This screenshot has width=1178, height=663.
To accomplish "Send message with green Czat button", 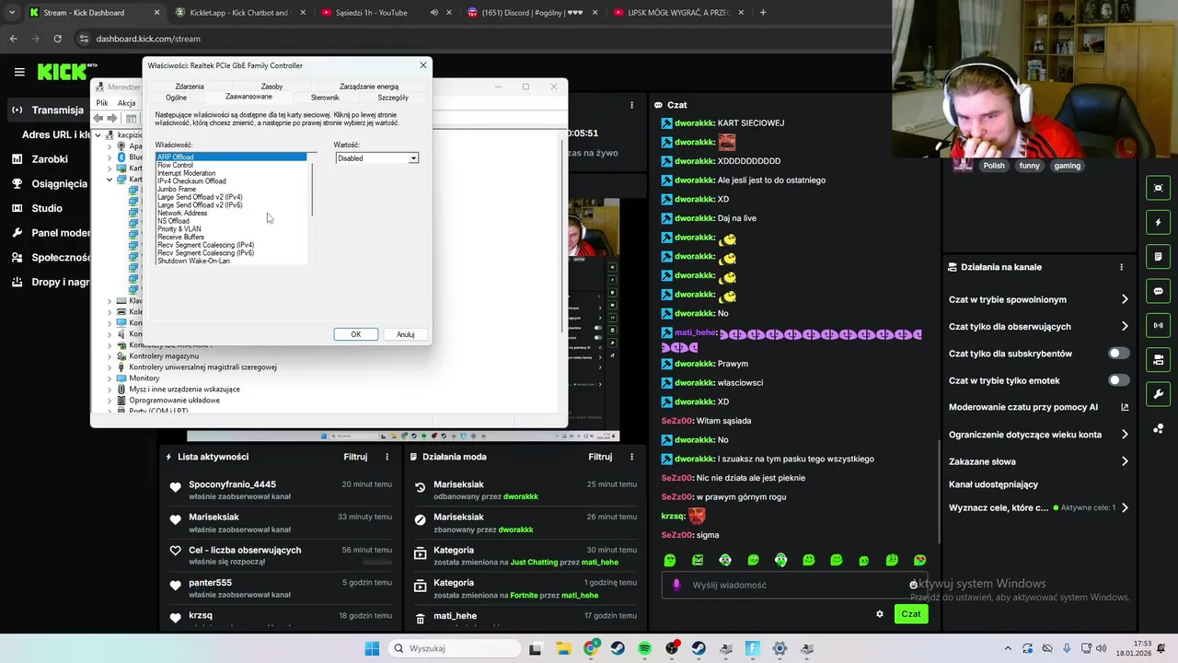I will (x=910, y=614).
